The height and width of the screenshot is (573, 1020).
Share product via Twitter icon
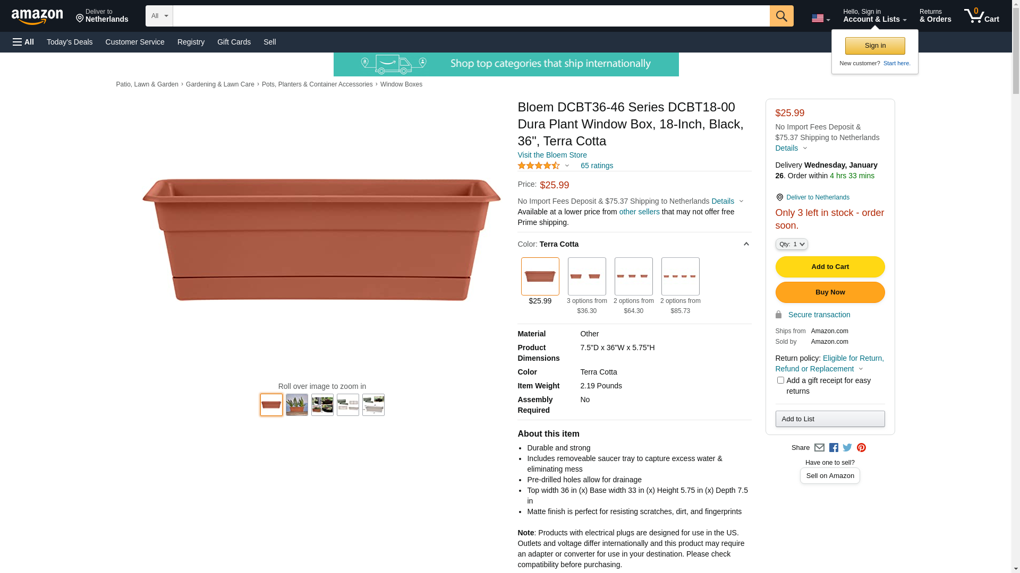coord(847,448)
